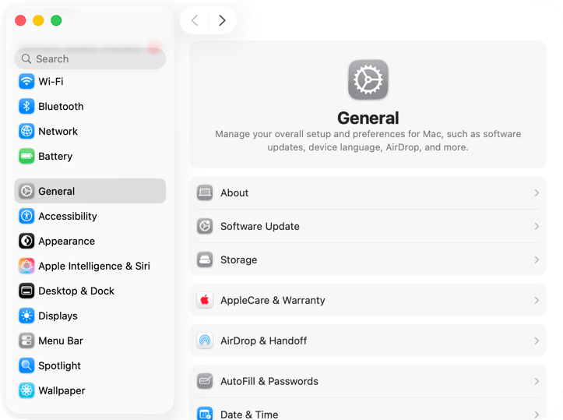
Task: Click the yellow minimize window button
Action: 38,20
